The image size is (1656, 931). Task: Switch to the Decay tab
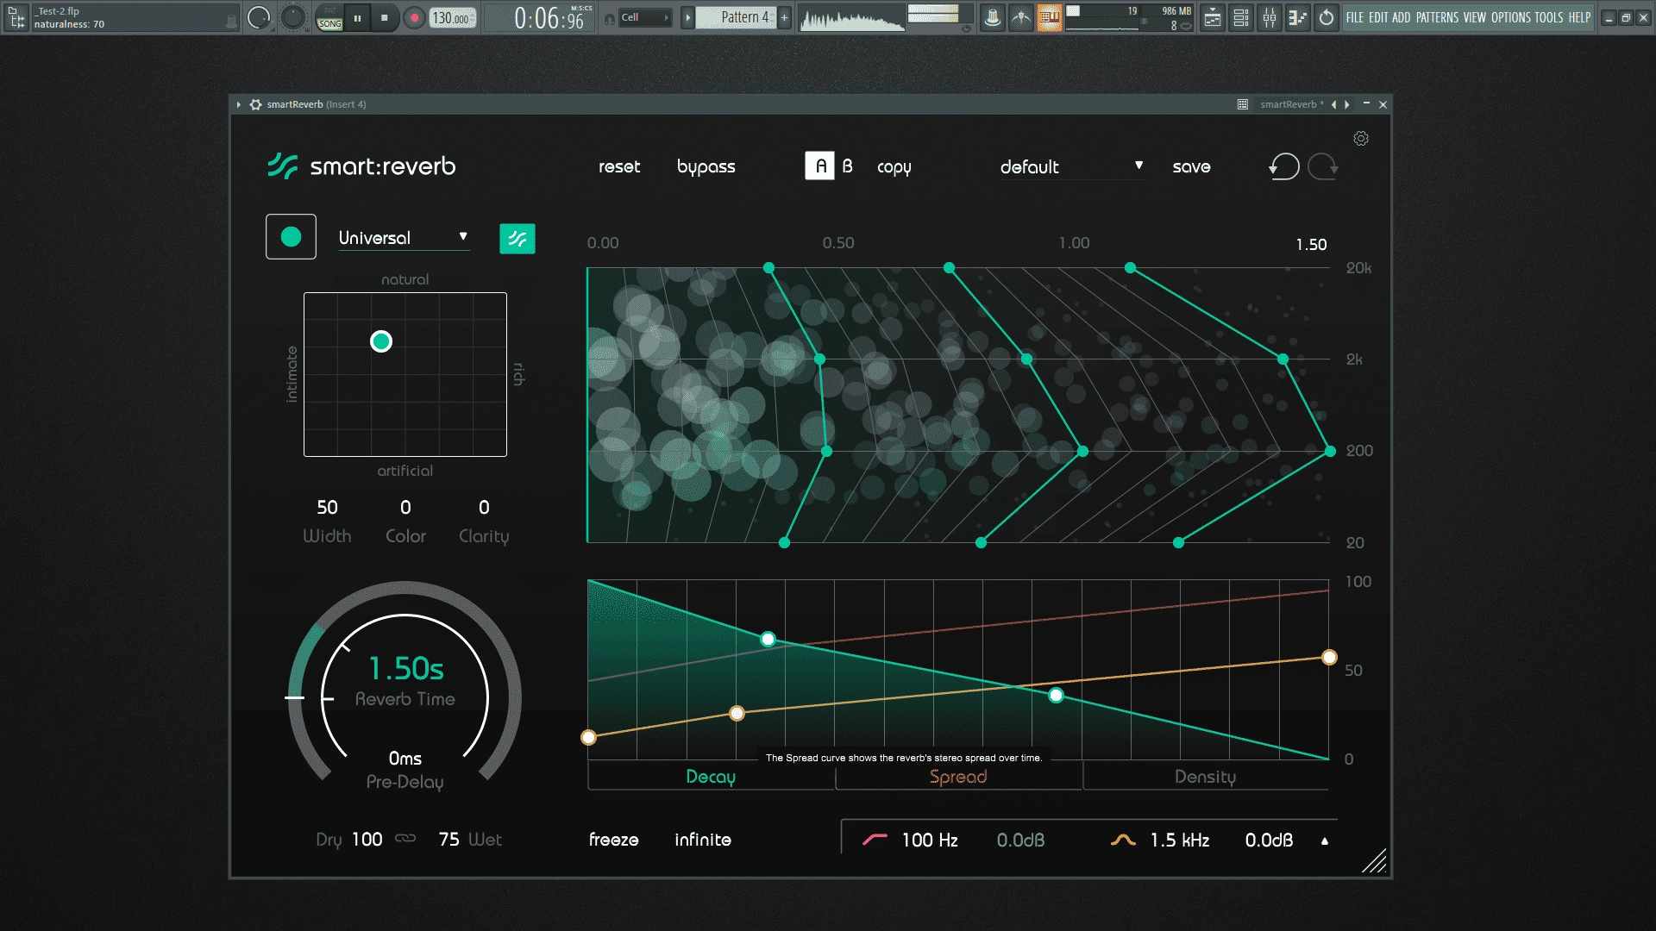(711, 777)
